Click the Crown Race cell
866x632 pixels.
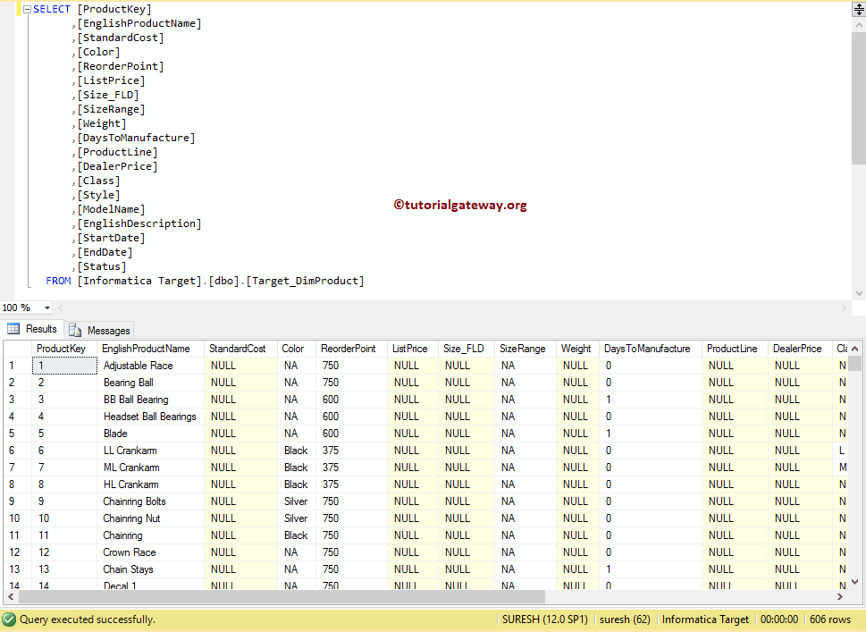coord(151,552)
